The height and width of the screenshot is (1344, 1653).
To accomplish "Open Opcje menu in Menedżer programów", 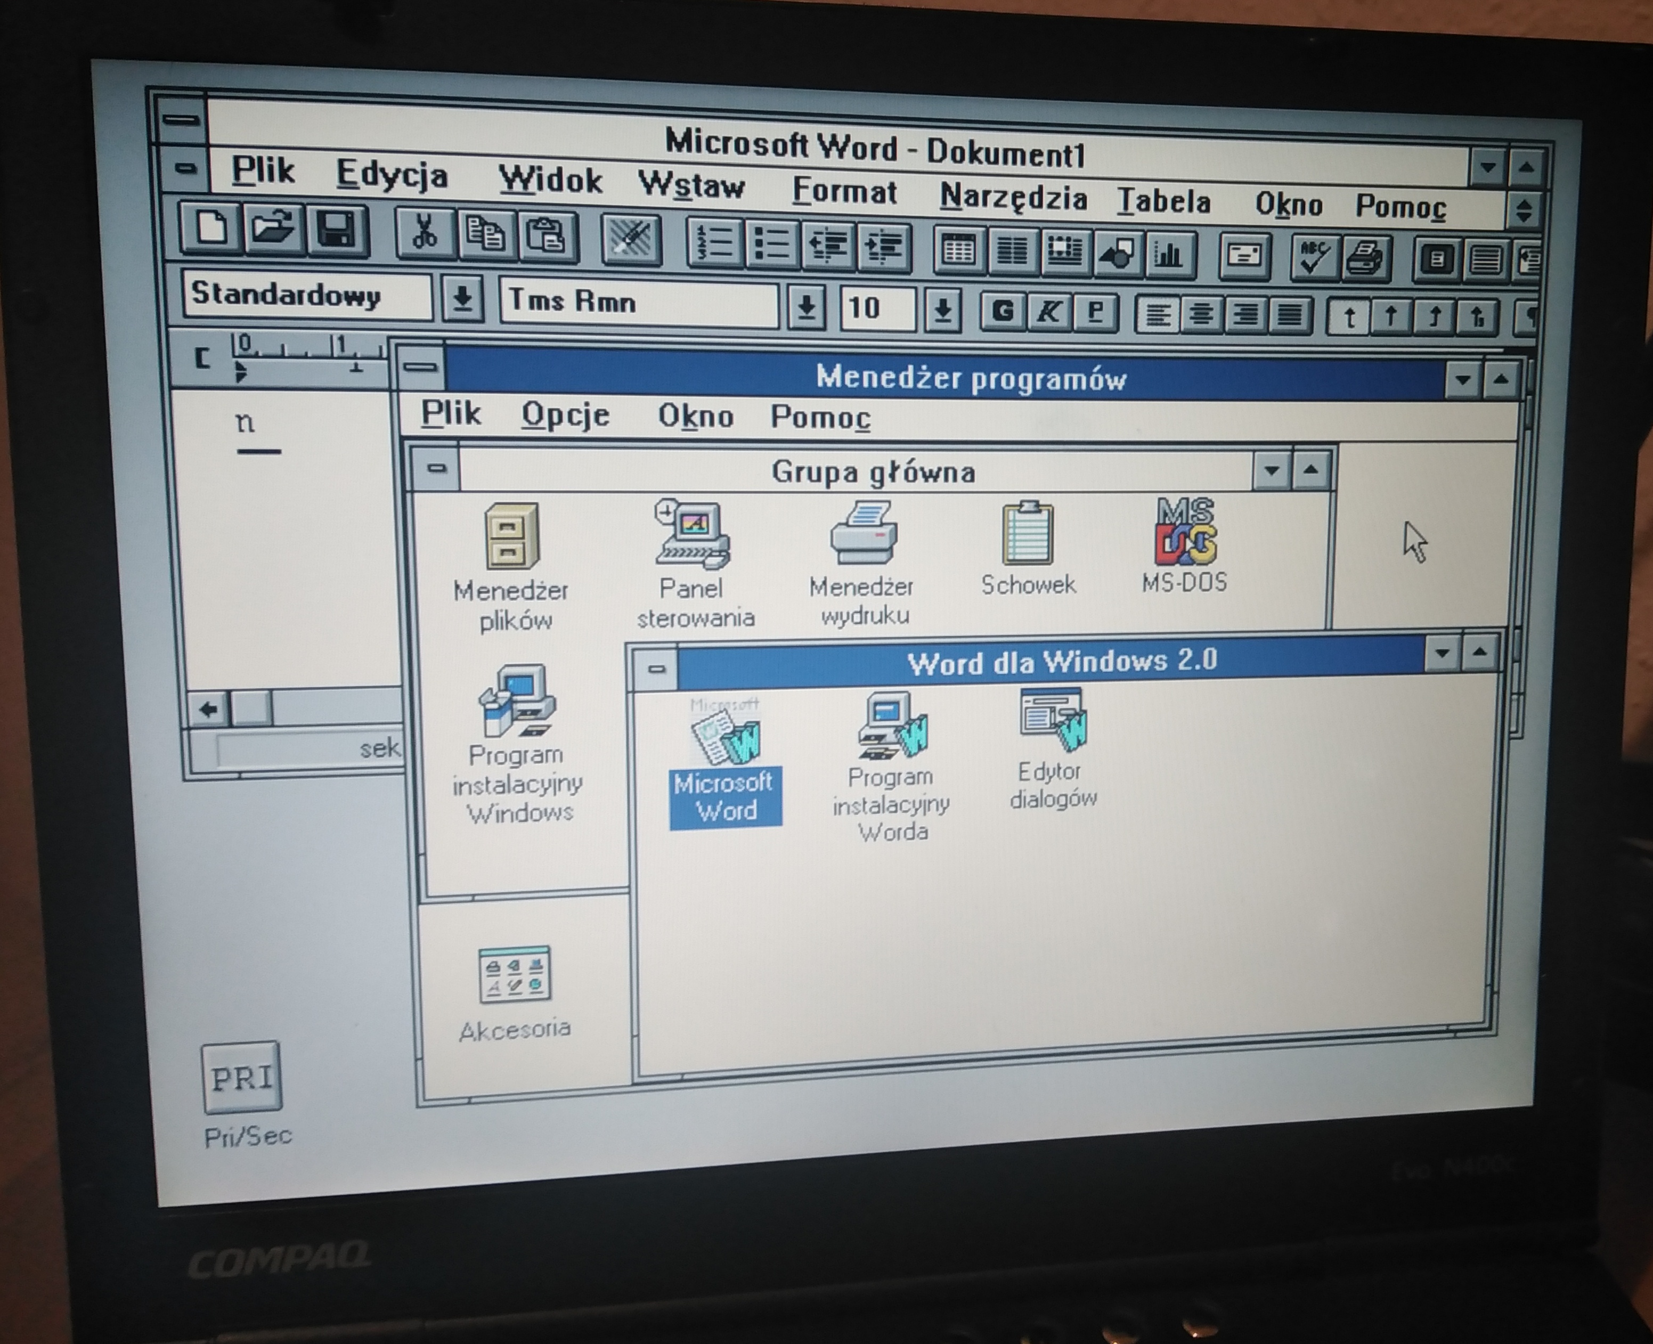I will (x=565, y=415).
